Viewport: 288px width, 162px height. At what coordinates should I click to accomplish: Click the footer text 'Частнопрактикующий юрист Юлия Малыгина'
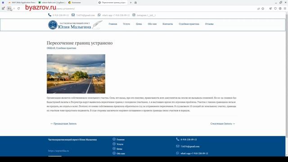tap(72, 139)
